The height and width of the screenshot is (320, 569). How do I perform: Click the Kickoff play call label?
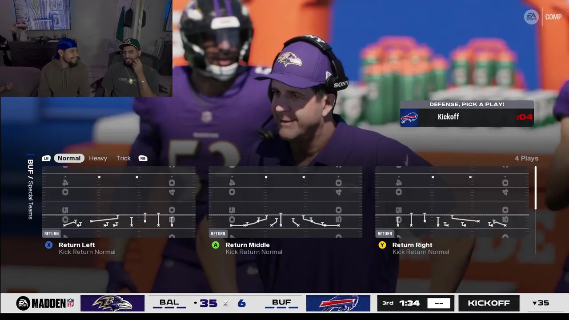(x=448, y=117)
